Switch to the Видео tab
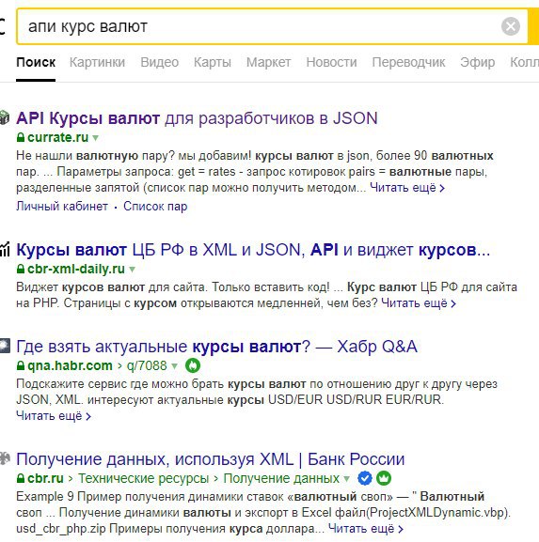This screenshot has width=539, height=542. pos(159,63)
